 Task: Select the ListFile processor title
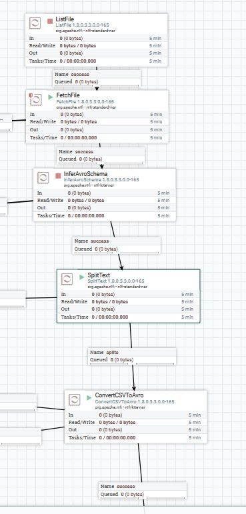[65, 20]
